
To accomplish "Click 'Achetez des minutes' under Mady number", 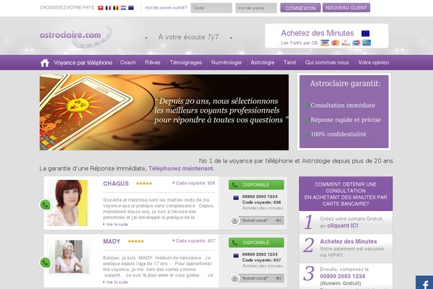I will tap(263, 266).
